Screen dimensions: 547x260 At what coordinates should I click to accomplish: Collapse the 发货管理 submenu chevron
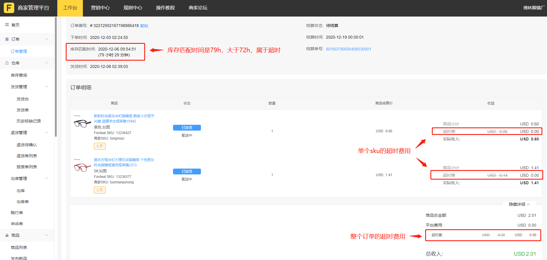(47, 87)
